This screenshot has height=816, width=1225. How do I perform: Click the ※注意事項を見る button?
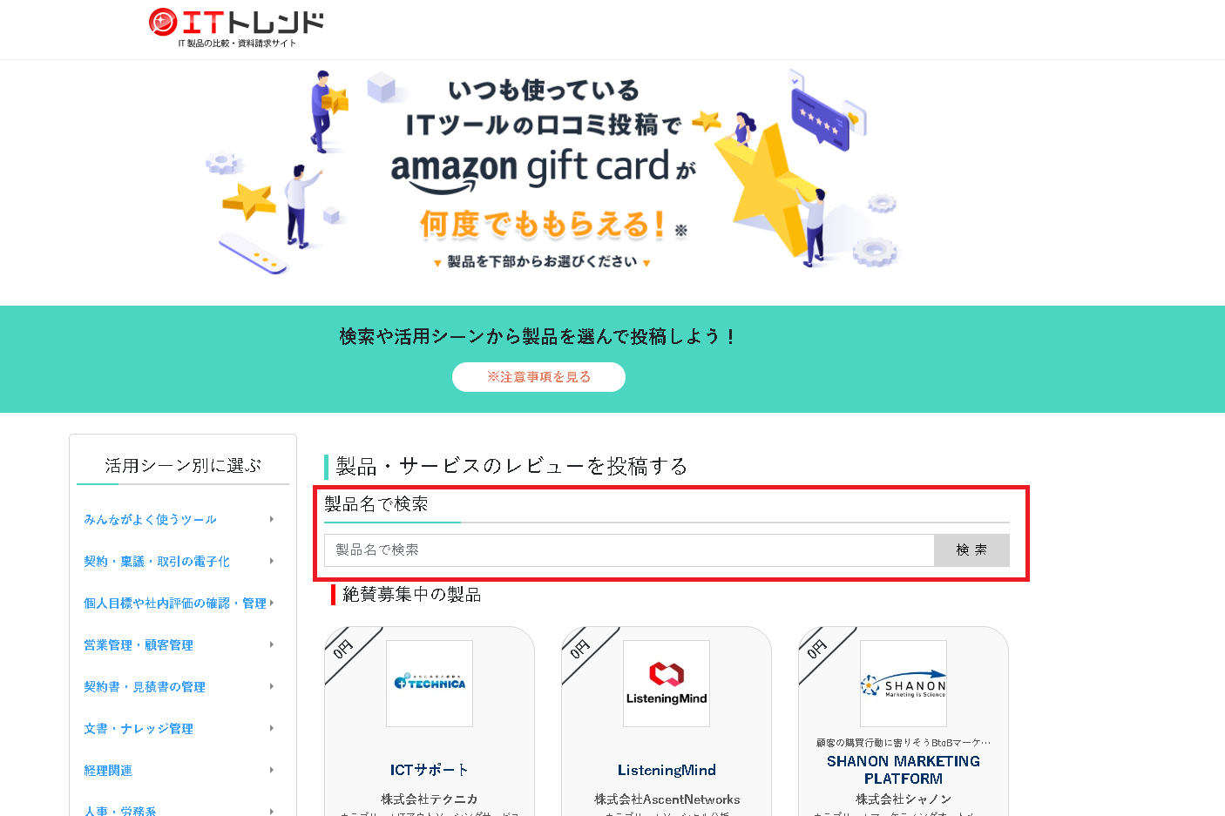538,377
